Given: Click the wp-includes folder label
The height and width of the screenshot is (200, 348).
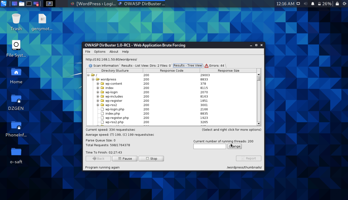Looking at the screenshot, I should tap(114, 97).
